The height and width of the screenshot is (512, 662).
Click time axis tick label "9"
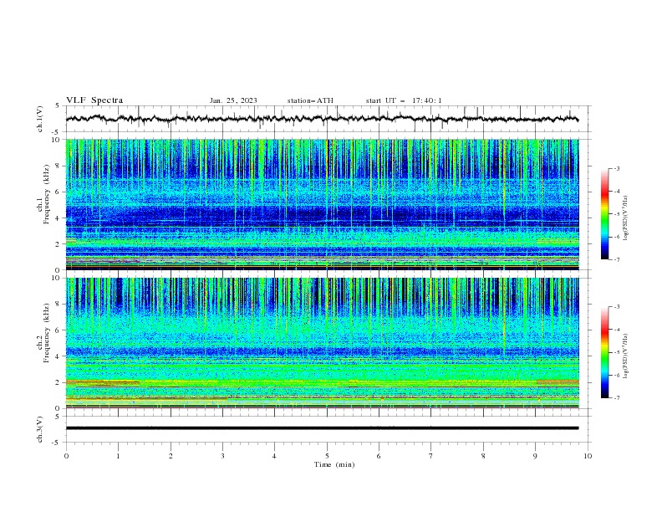coord(535,456)
